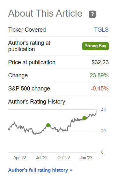Click the Strong Buy rating badge
This screenshot has width=118, height=179.
tap(95, 46)
